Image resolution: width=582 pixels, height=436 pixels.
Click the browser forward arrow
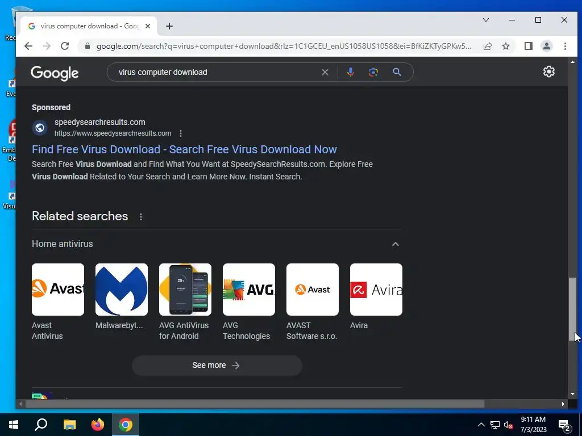(47, 46)
